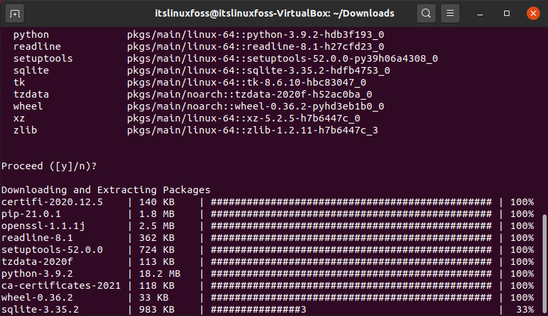Maximize the terminal window
Screen dimensions: 548x316
coord(506,13)
